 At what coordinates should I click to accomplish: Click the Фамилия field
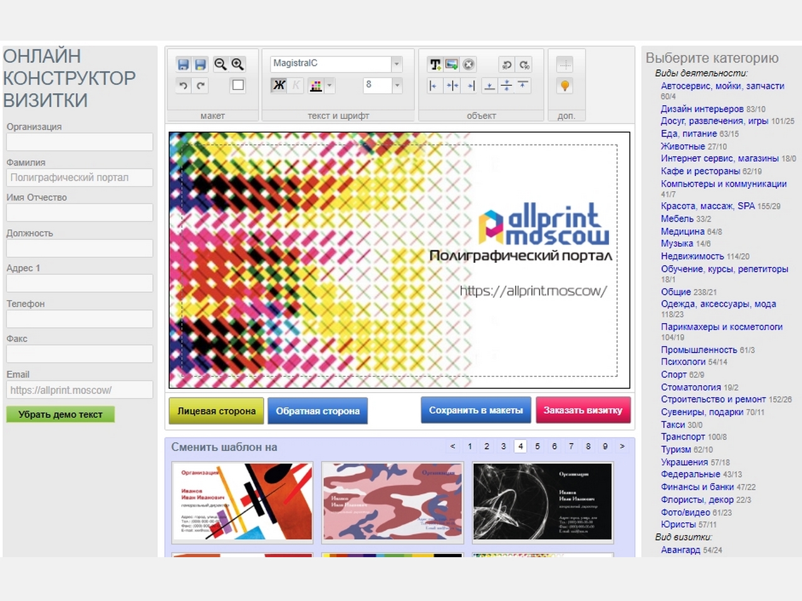click(x=80, y=177)
